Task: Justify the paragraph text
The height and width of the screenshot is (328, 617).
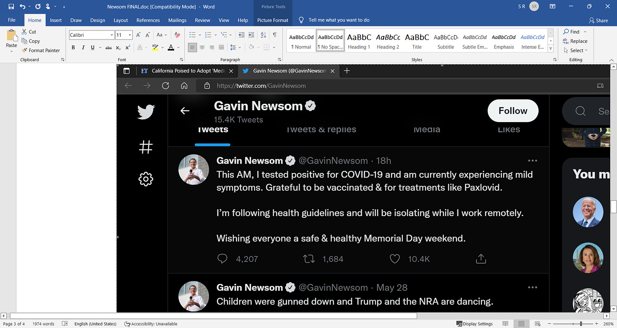Action: [222, 47]
